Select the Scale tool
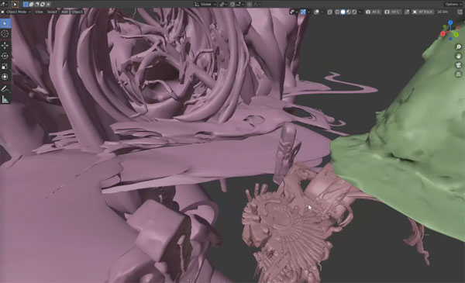 [x=5, y=66]
